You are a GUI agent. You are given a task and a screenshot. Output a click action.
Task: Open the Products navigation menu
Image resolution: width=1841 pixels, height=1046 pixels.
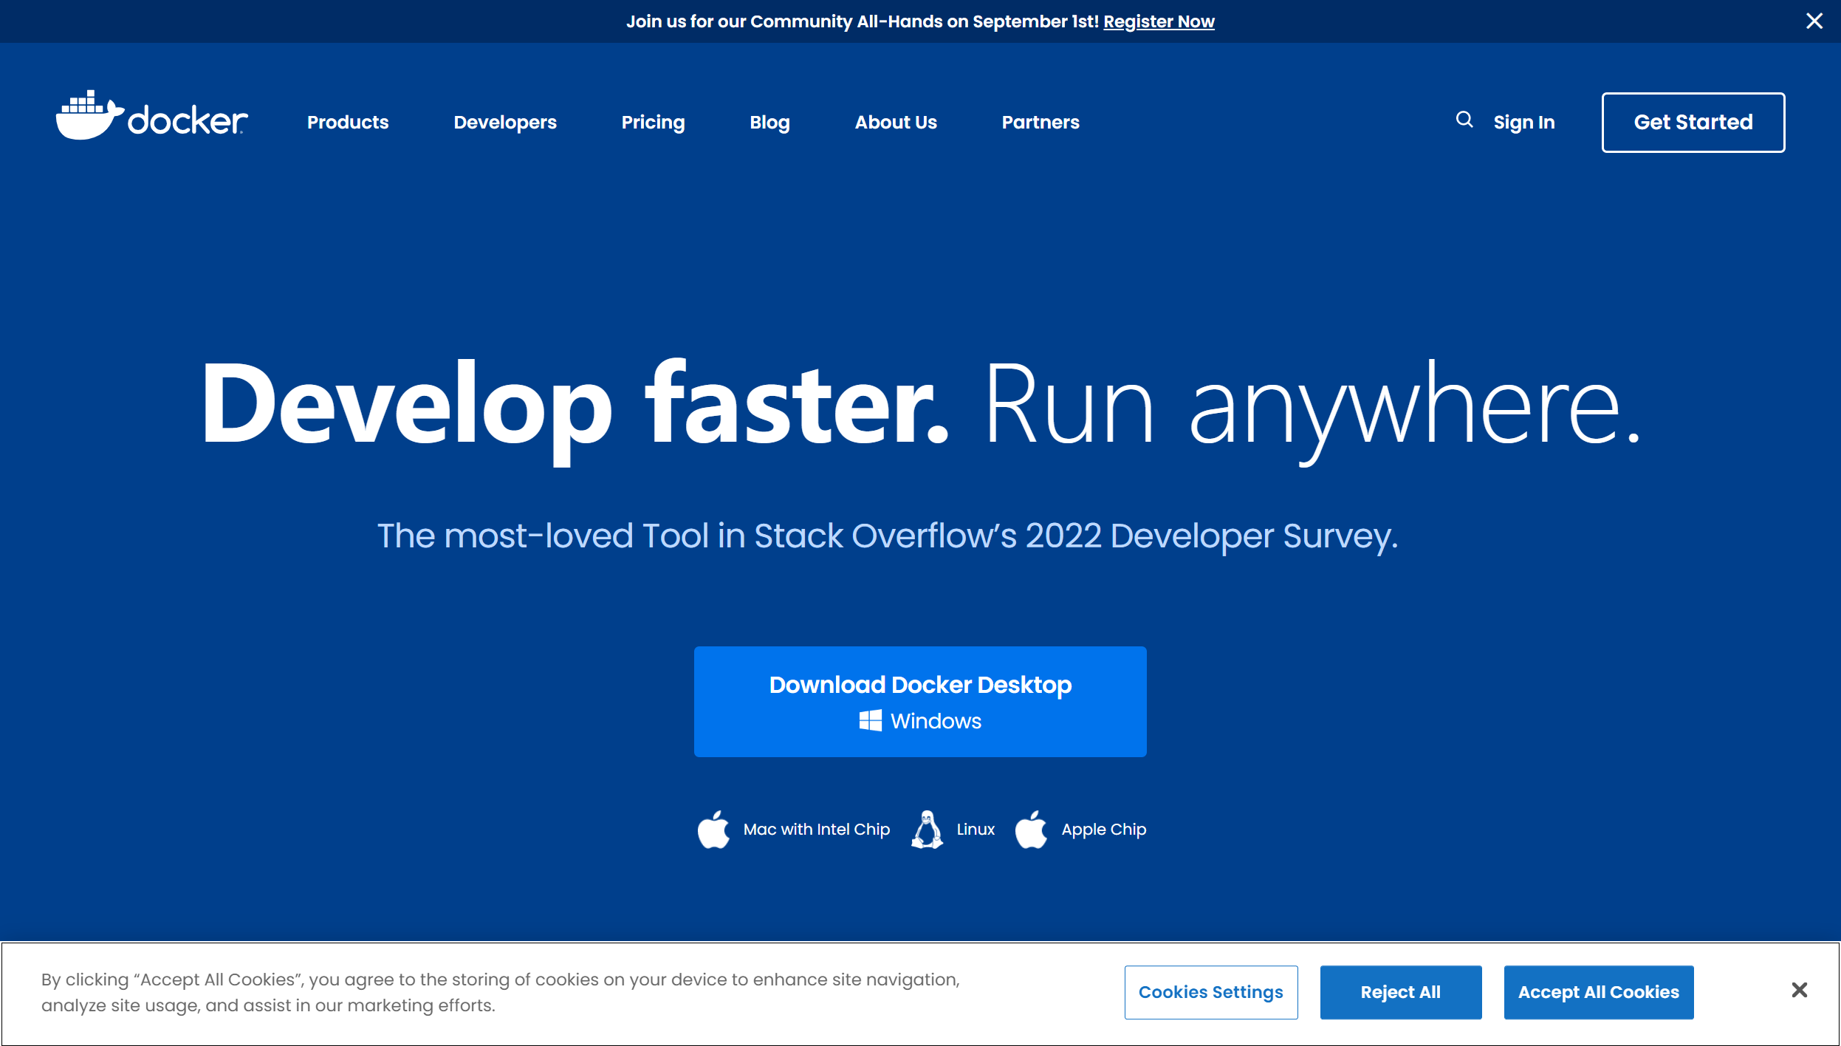click(347, 122)
